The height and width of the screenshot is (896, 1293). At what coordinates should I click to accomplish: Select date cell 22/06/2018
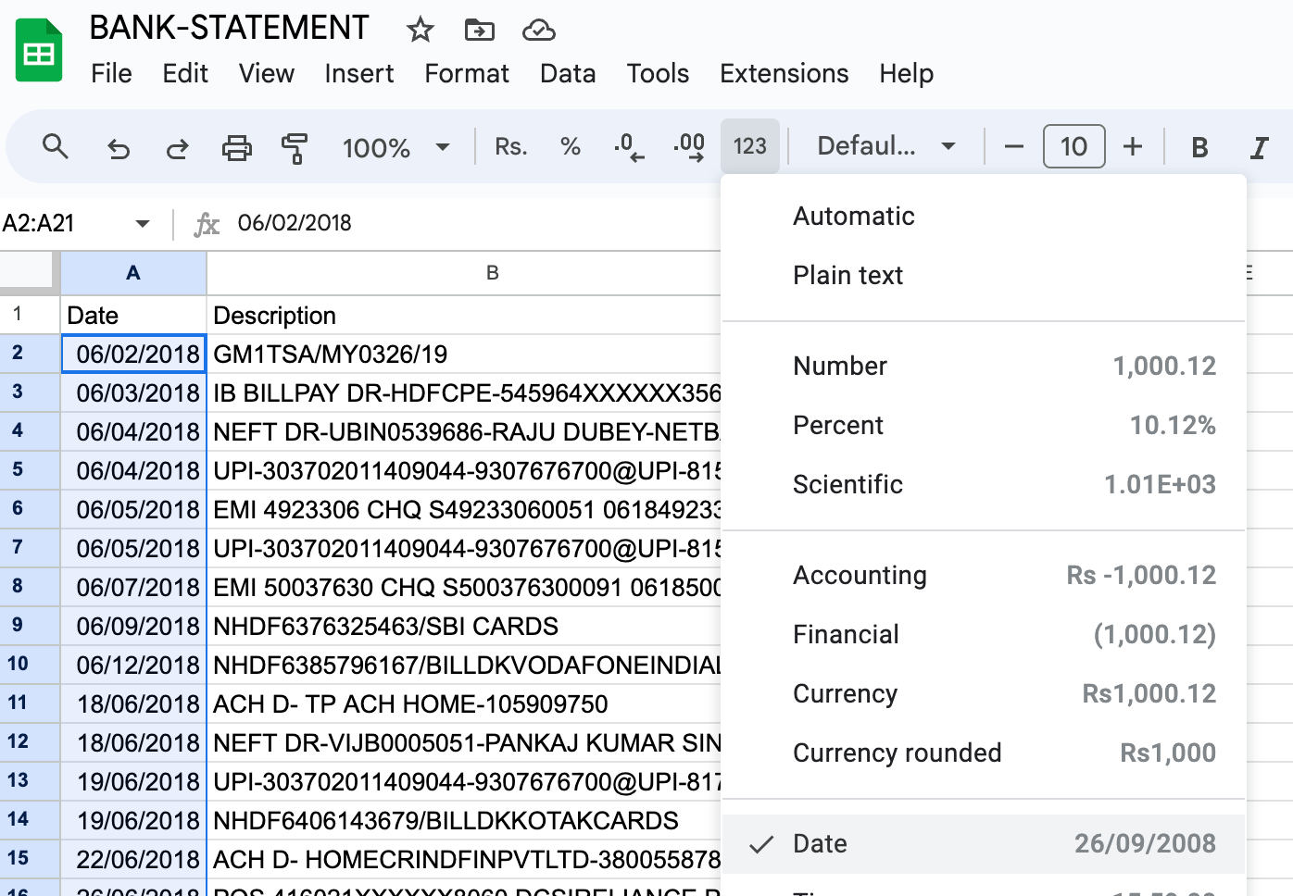coord(133,860)
